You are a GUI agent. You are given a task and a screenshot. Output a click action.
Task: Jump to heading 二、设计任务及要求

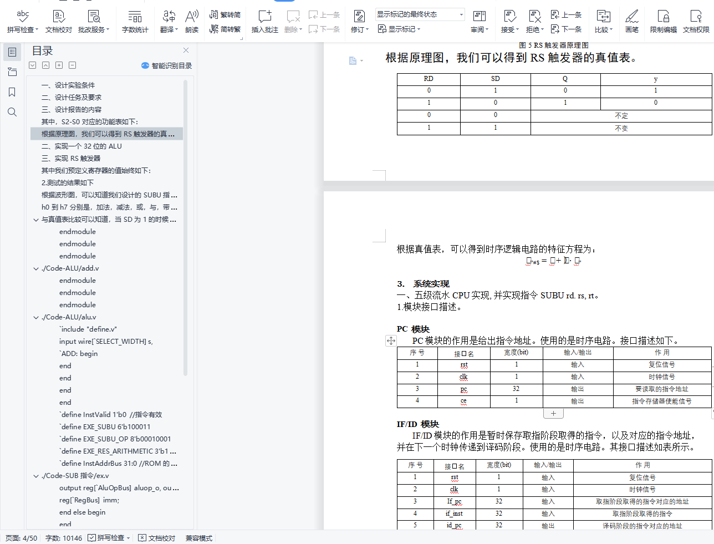point(72,97)
